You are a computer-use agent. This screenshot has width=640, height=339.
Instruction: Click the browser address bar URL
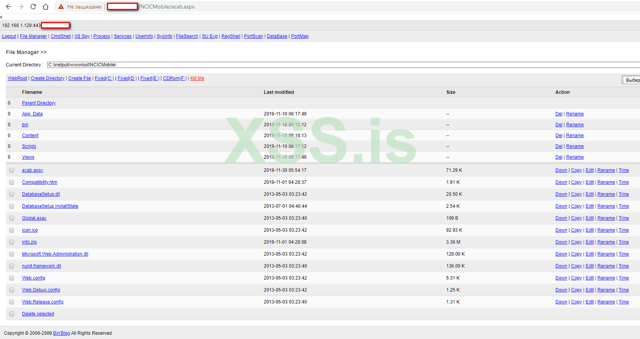(167, 7)
